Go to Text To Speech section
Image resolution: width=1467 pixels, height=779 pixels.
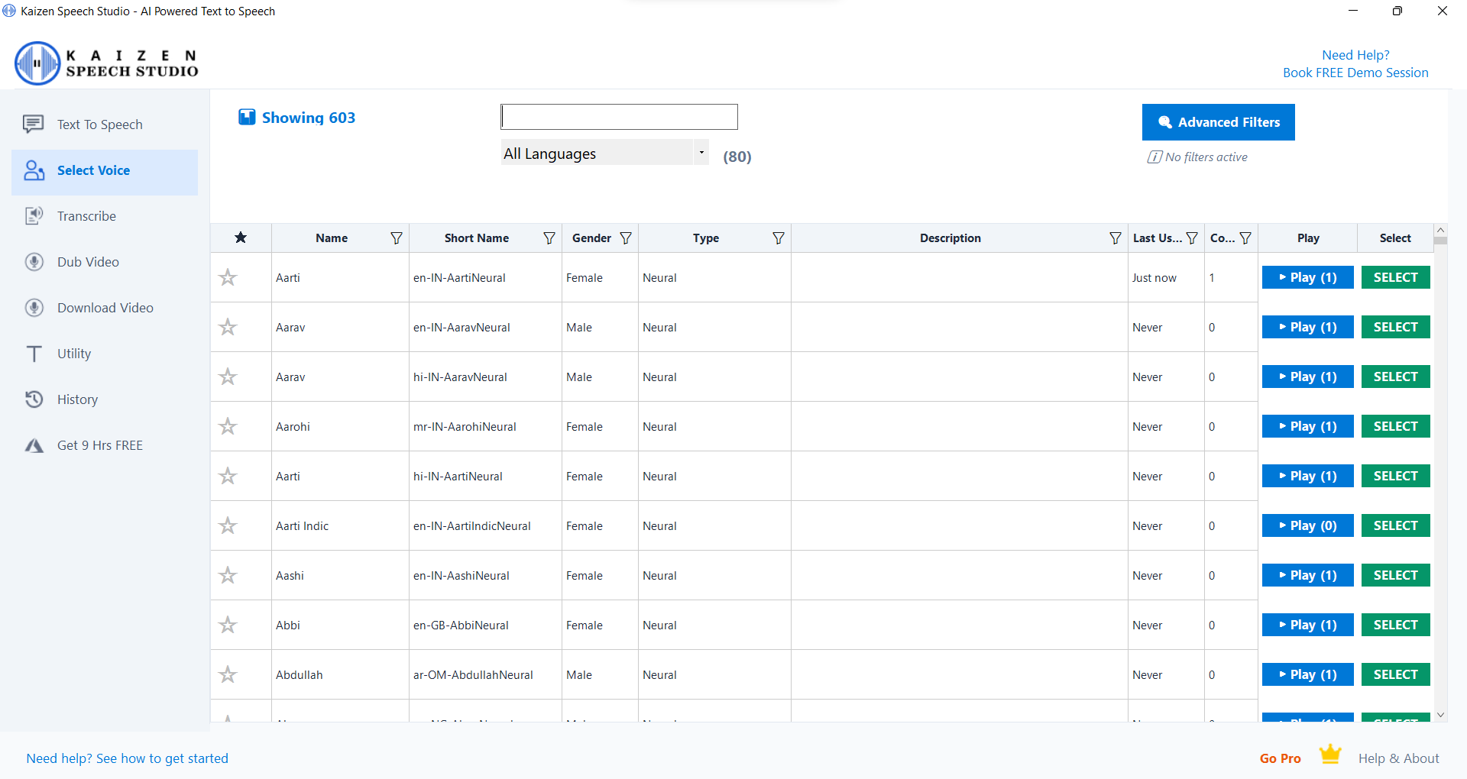(99, 124)
